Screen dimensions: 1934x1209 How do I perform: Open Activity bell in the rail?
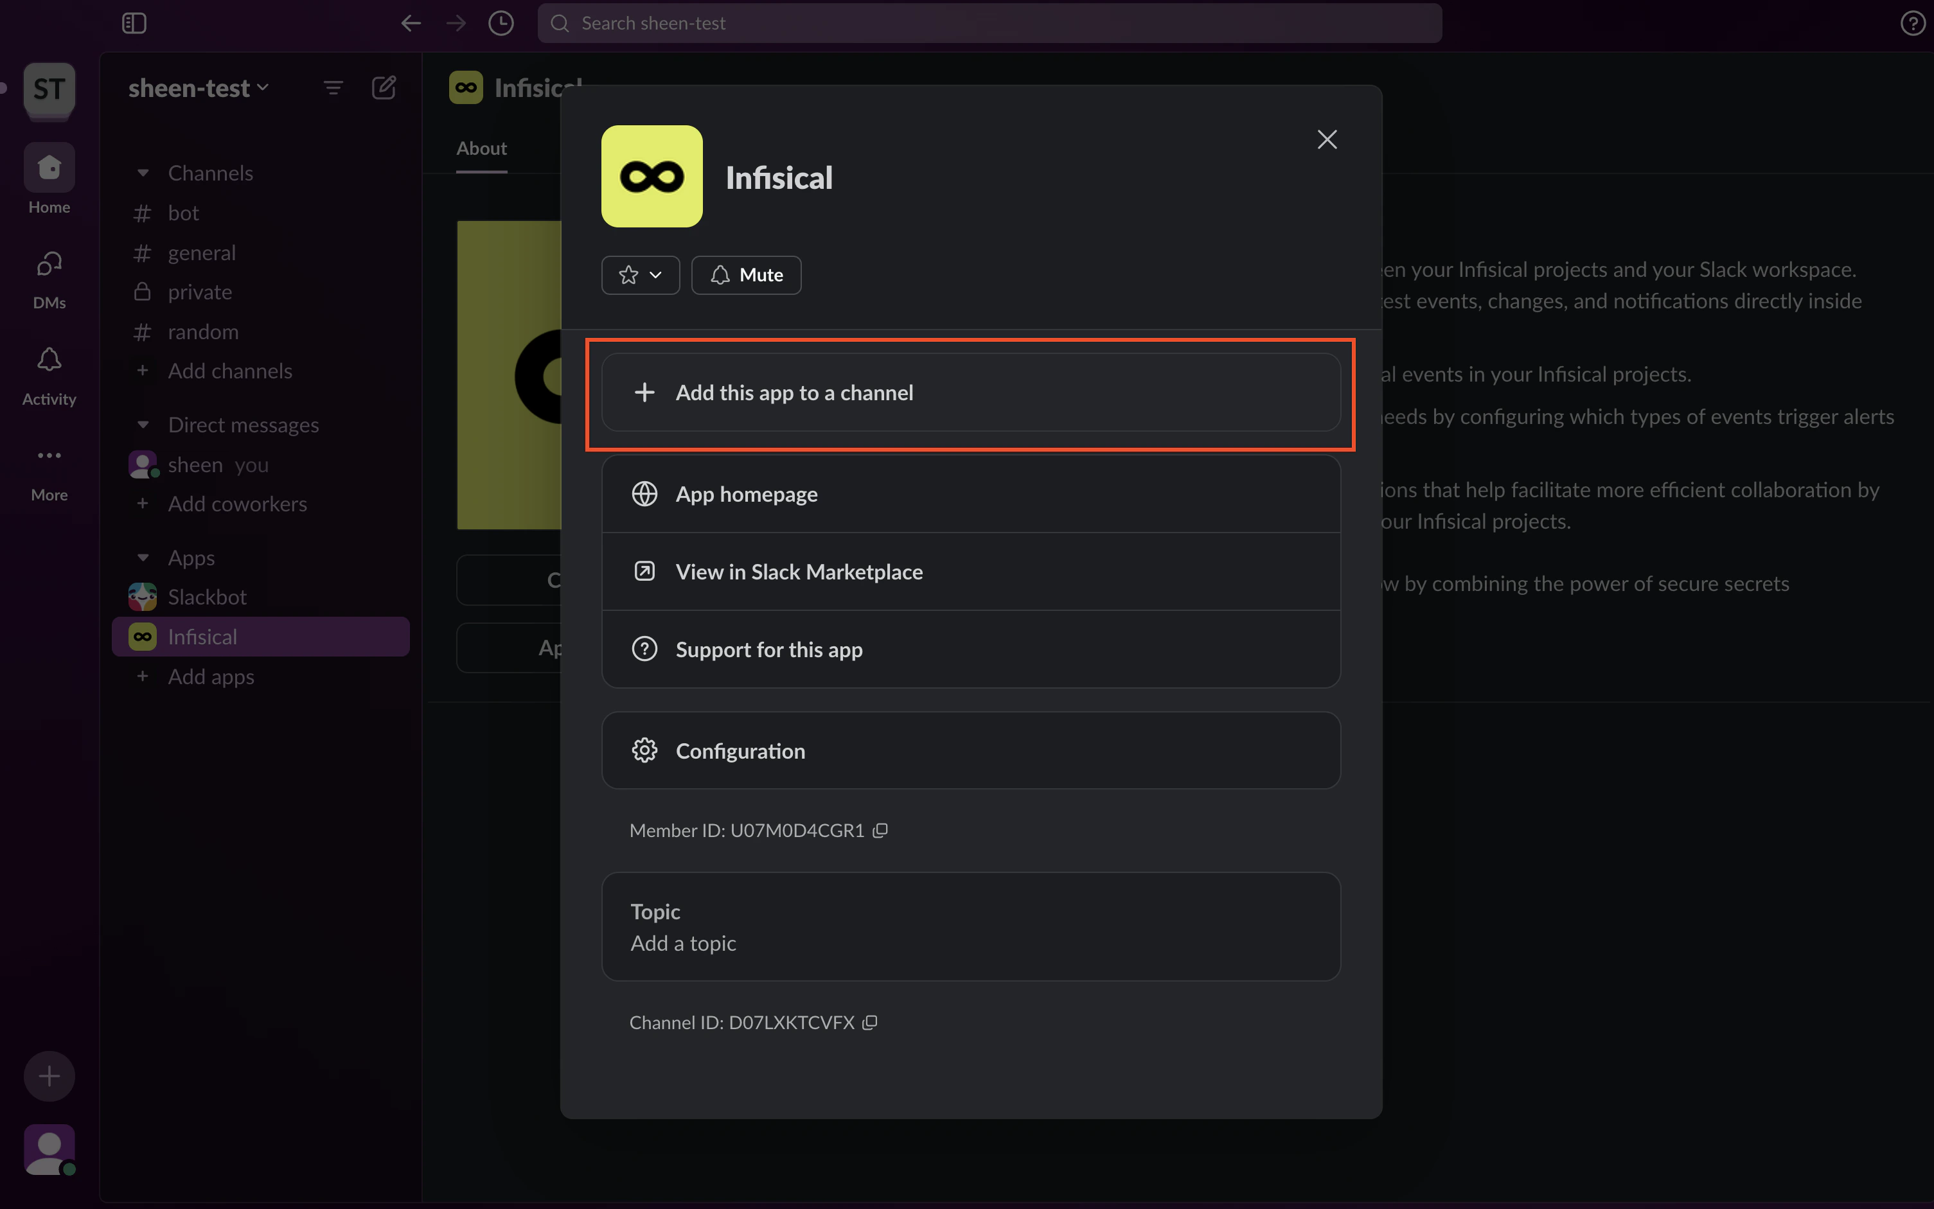[x=49, y=375]
